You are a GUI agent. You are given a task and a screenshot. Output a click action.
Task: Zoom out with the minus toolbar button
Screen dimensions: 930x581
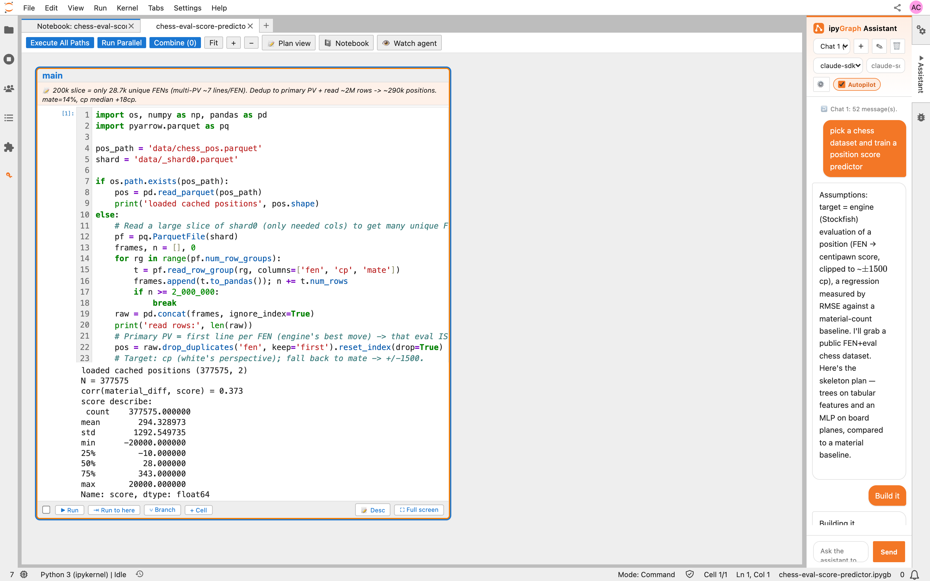coord(251,43)
